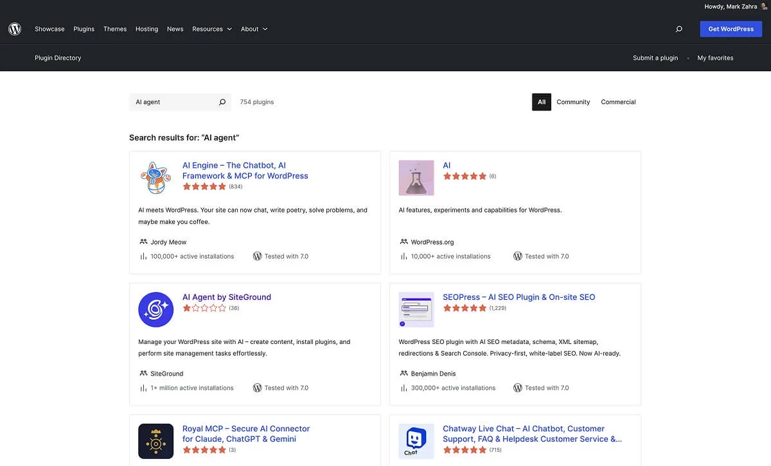Click author name Benjamin Denis
This screenshot has height=466, width=771.
[x=434, y=374]
